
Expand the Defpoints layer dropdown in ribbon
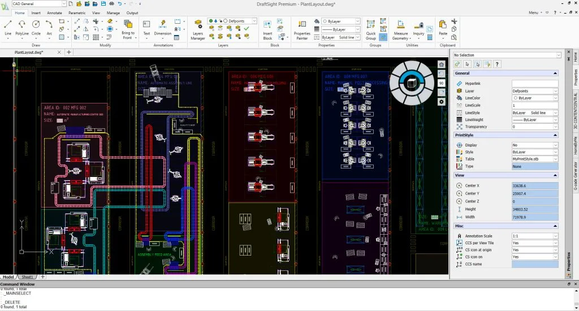(254, 21)
